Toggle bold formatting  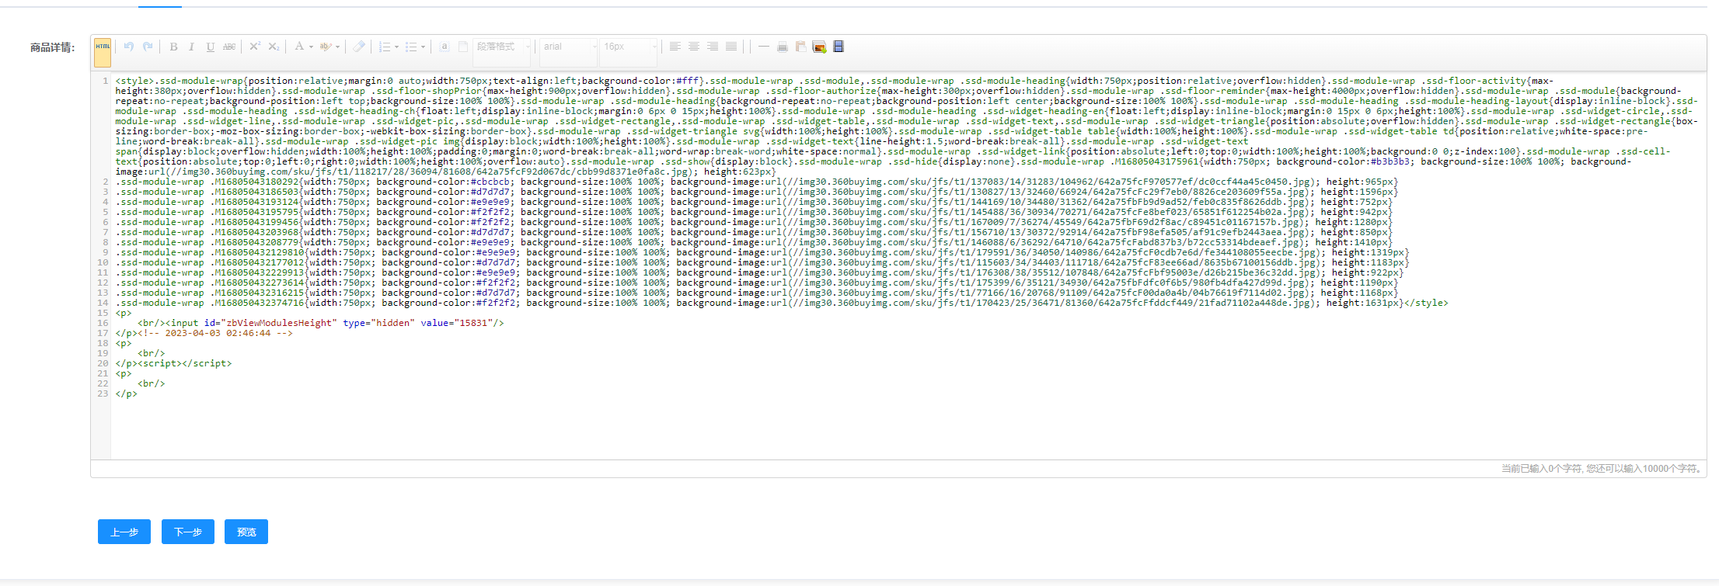point(173,47)
